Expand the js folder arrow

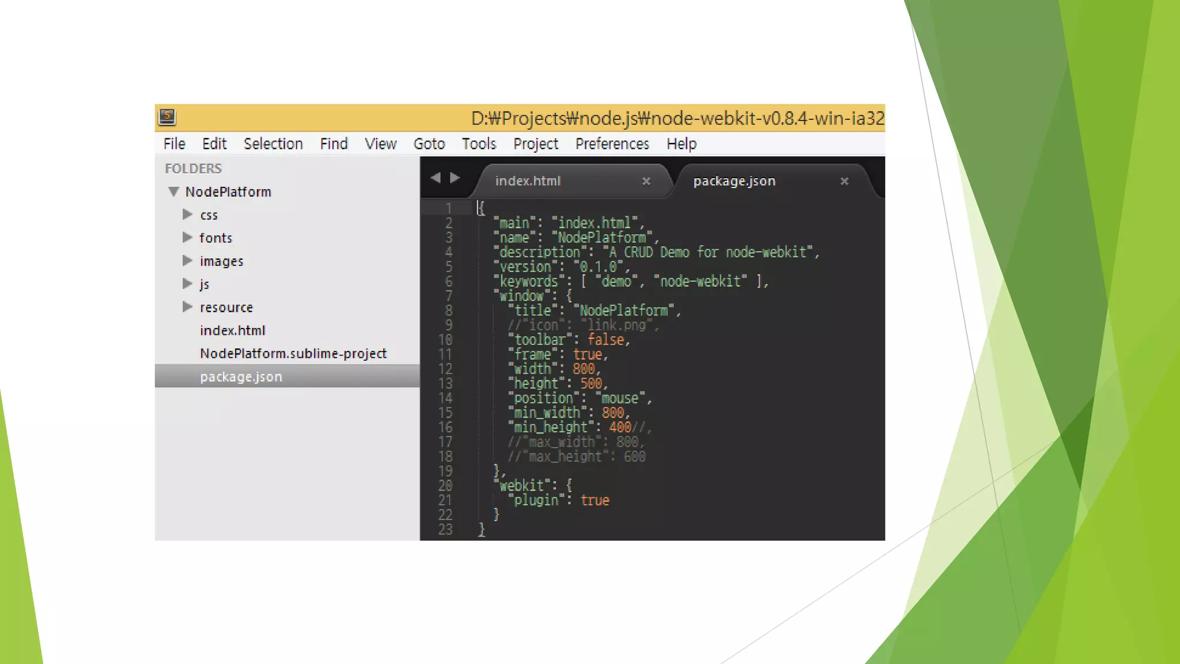point(187,284)
